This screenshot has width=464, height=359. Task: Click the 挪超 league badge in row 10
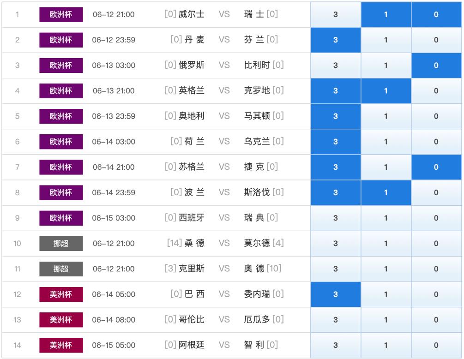pyautogui.click(x=61, y=243)
